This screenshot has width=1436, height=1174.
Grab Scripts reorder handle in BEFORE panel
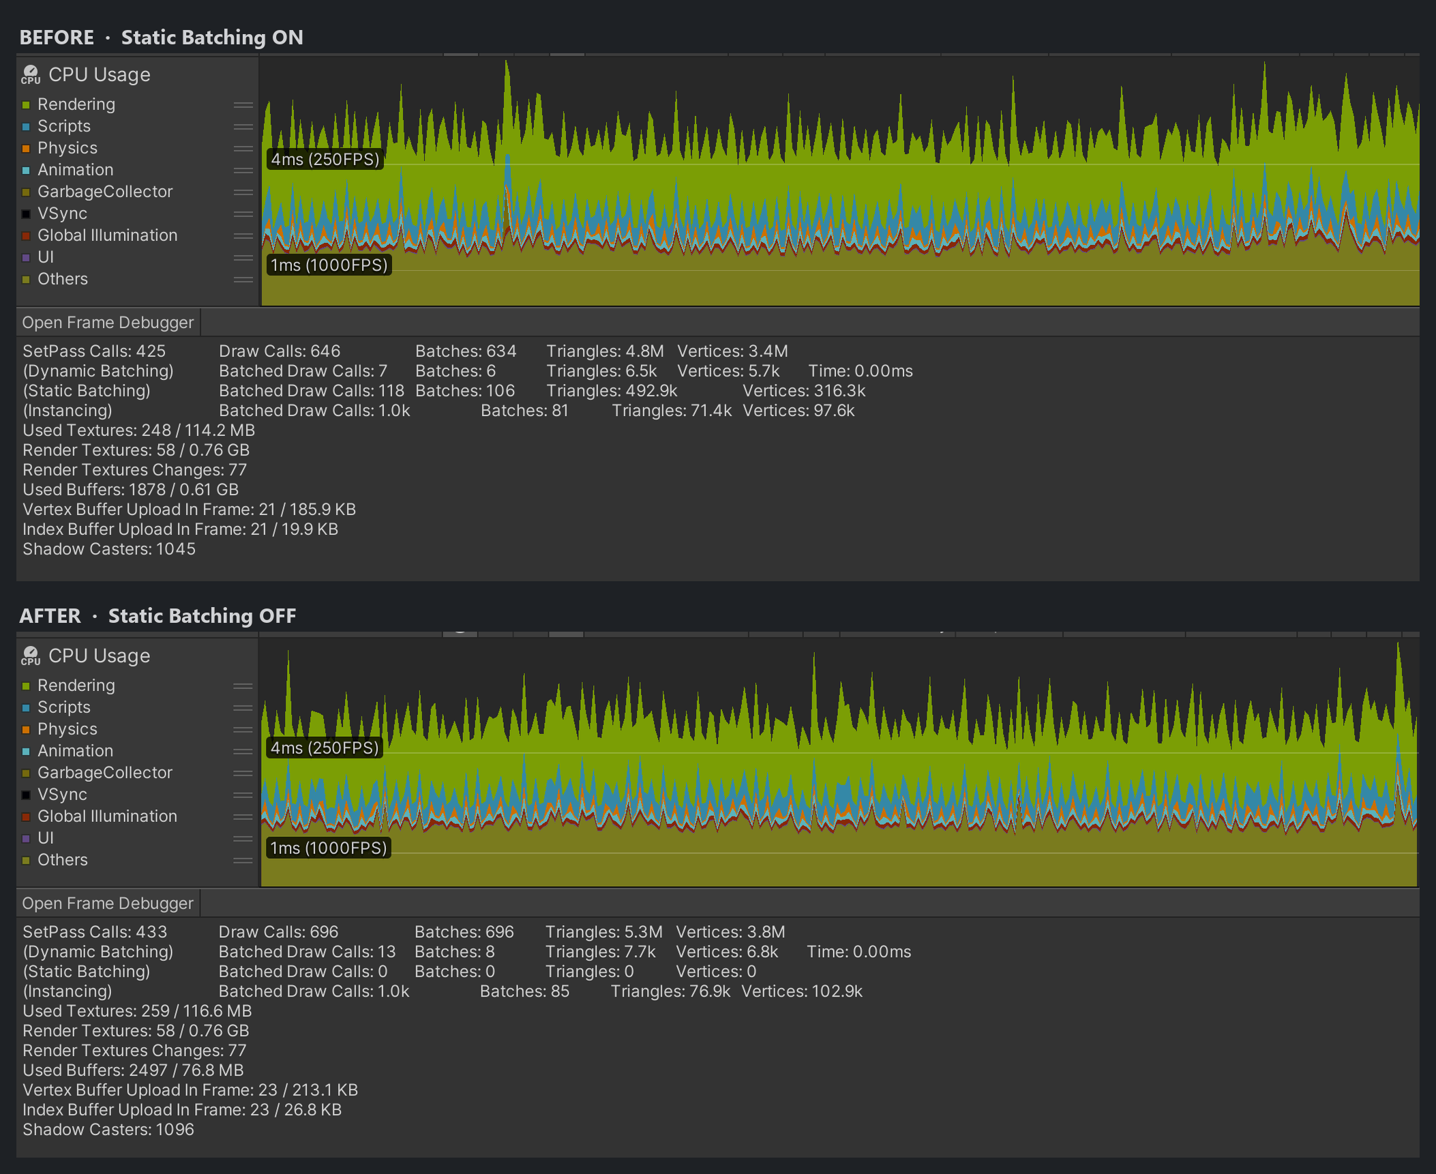(x=243, y=127)
